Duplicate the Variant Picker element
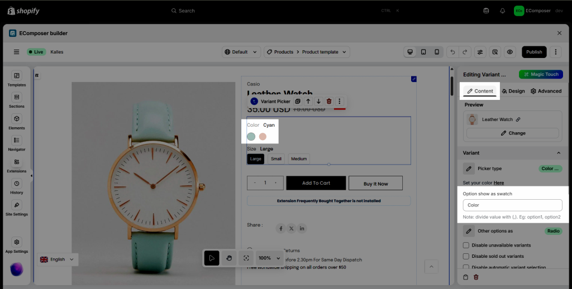The width and height of the screenshot is (572, 289). (x=298, y=102)
